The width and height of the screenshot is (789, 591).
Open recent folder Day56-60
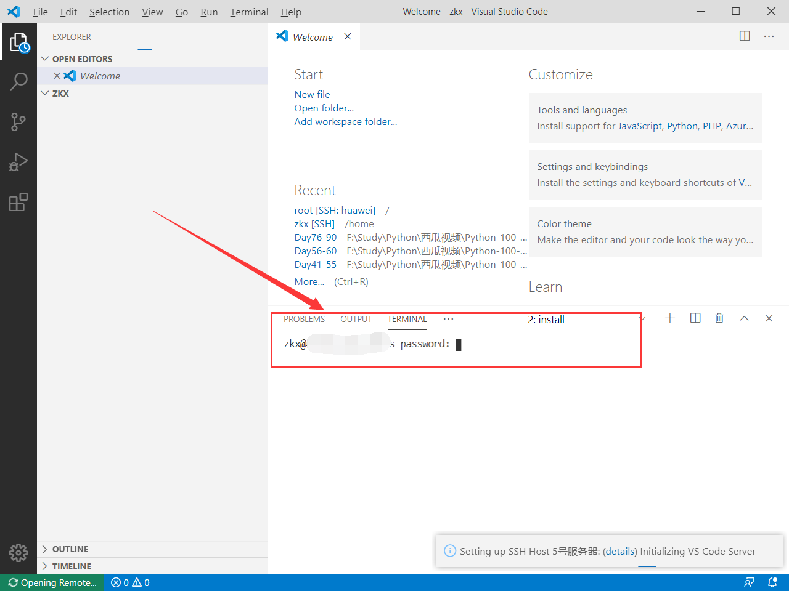316,251
